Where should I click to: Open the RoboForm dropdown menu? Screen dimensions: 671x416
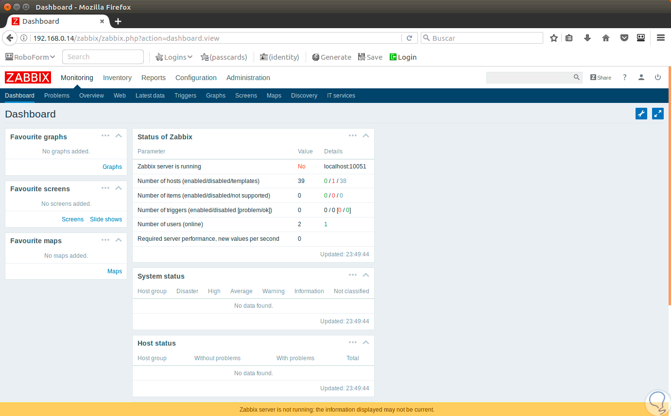30,57
